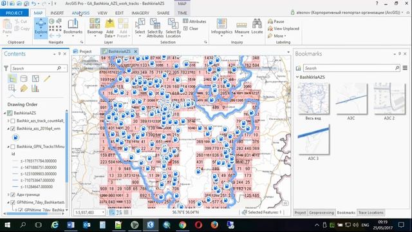The width and height of the screenshot is (412, 232).
Task: Close the BashkiriaAZS map tab
Action: tap(136, 52)
